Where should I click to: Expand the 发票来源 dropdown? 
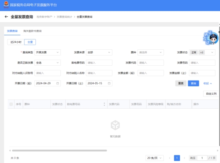click(99, 52)
